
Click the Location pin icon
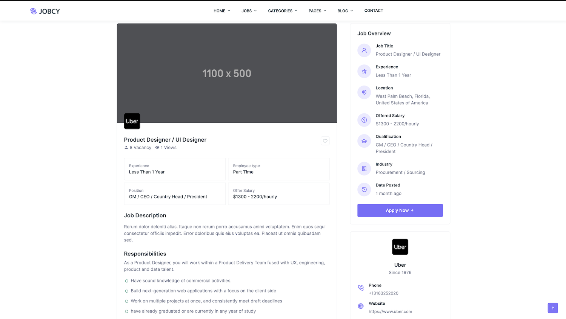click(x=364, y=92)
